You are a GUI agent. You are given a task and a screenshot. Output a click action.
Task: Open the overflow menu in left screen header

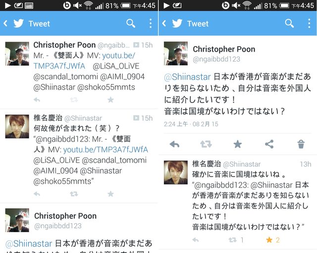point(151,23)
